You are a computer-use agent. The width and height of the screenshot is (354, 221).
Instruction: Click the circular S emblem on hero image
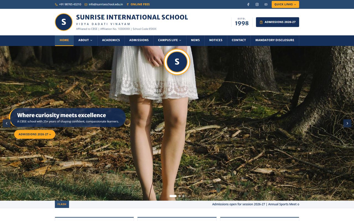[x=177, y=62]
